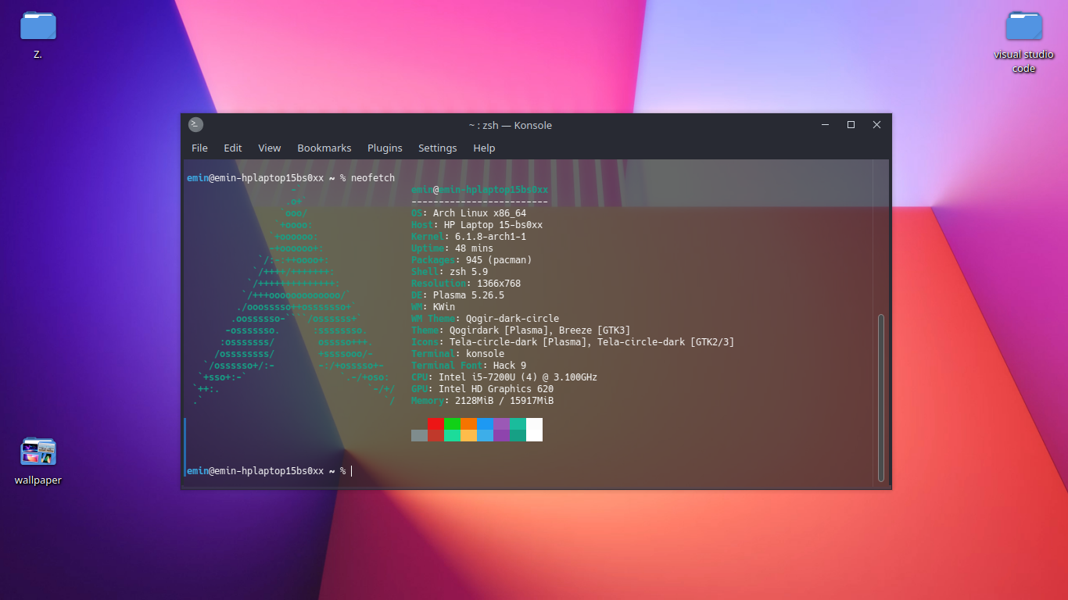
Task: Click the '~ : zsh — Konsole' window title
Action: tap(510, 125)
